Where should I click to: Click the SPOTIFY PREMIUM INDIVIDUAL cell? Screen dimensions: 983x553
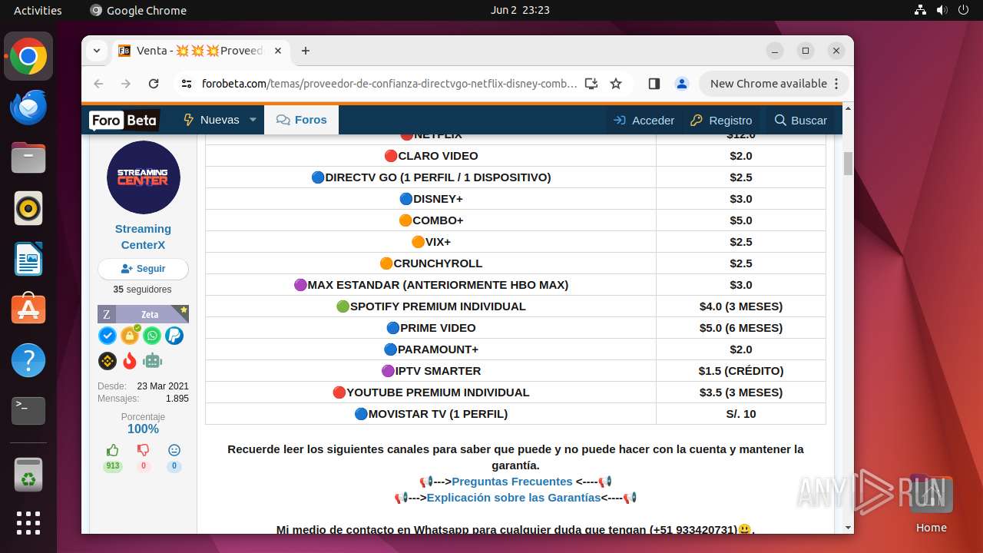click(x=431, y=306)
